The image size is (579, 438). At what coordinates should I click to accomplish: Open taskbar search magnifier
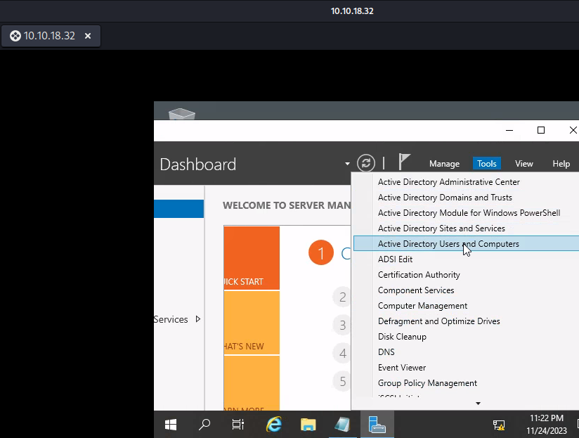point(204,425)
